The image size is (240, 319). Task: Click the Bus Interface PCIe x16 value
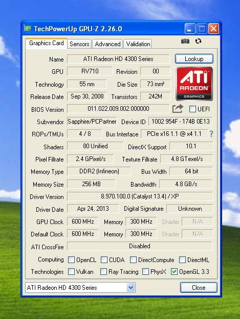pos(174,134)
